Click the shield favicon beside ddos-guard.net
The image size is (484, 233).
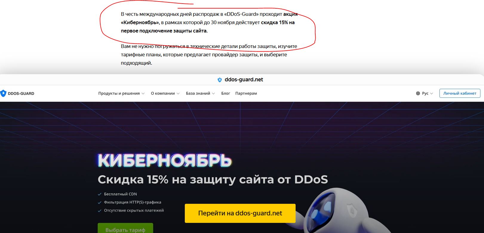pyautogui.click(x=220, y=80)
